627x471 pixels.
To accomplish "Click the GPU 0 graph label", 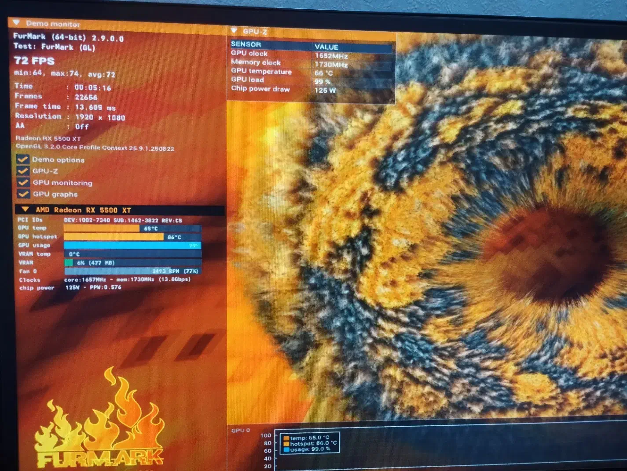I will point(240,430).
